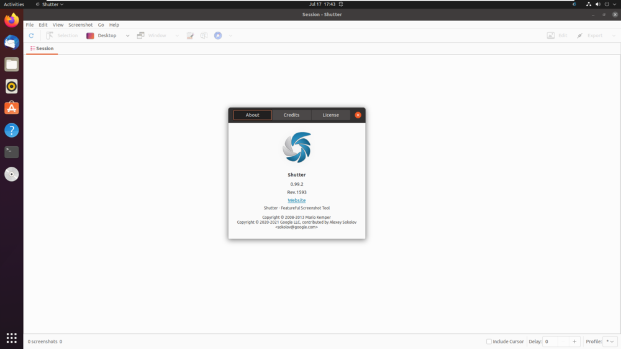Image resolution: width=621 pixels, height=349 pixels.
Task: Decrease delay with the minus button
Action: 563,342
